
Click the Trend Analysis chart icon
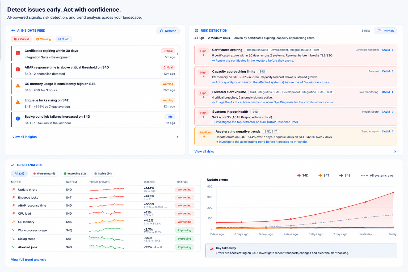pos(12,165)
